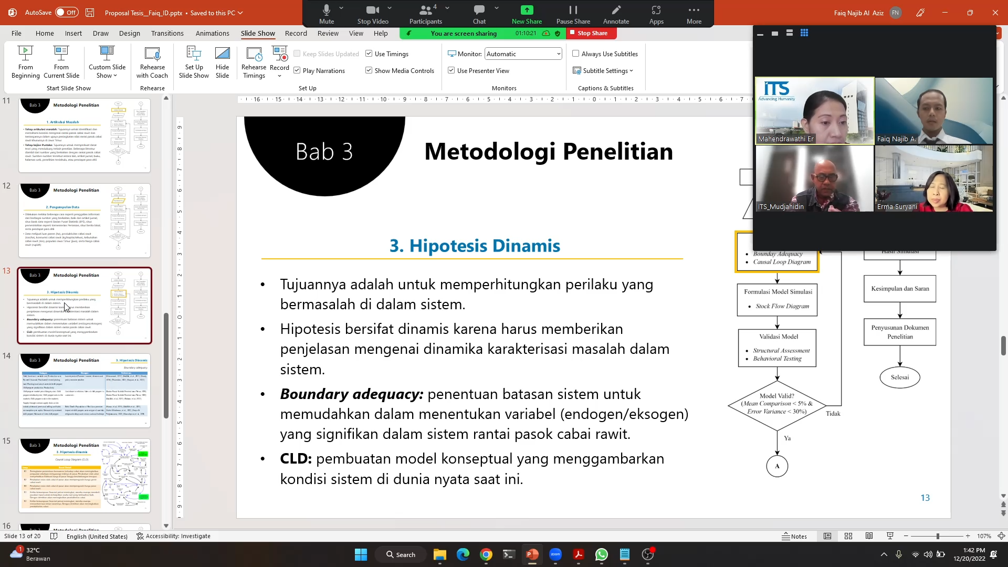Check Always Use Subtitles
The height and width of the screenshot is (567, 1008).
coord(576,53)
